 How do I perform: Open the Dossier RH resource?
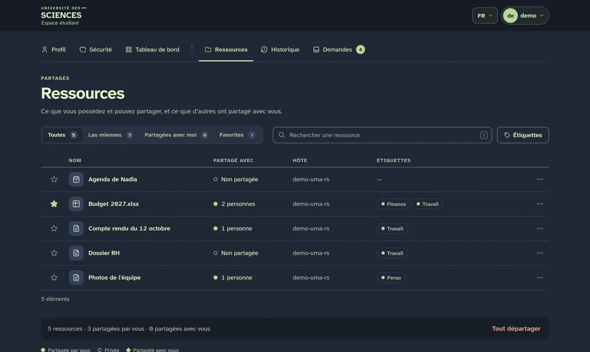104,253
